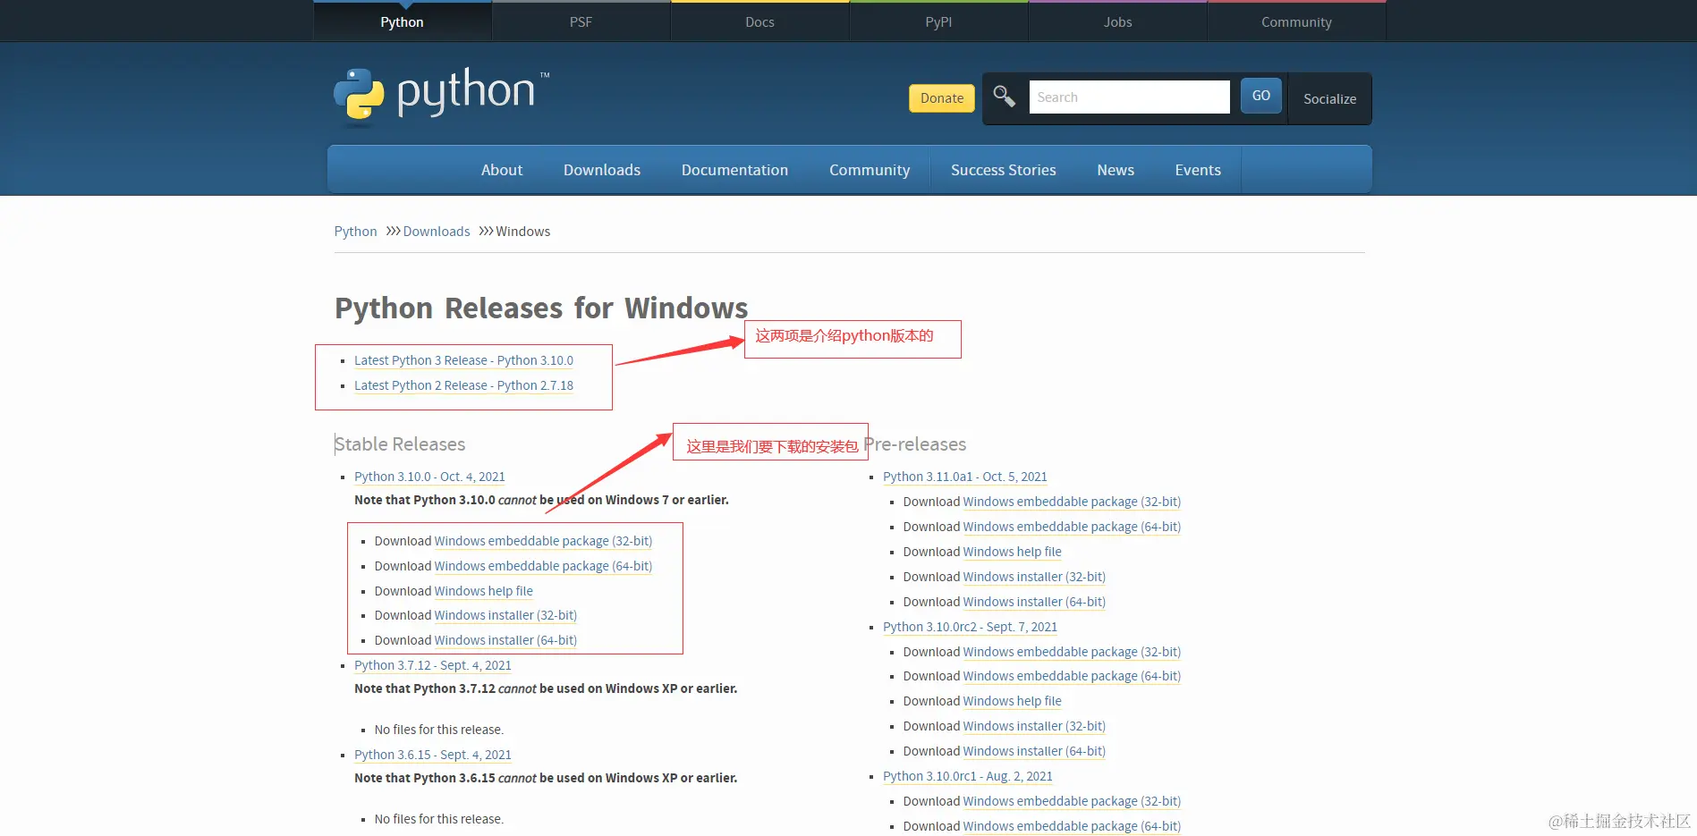
Task: Open the Python 3.10.0rc1 - Aug. 2, 2021 link
Action: (968, 776)
